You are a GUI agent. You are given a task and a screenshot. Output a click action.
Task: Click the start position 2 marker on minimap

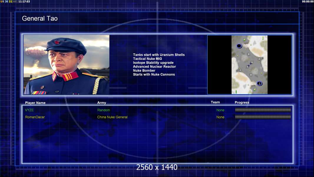tap(259, 83)
